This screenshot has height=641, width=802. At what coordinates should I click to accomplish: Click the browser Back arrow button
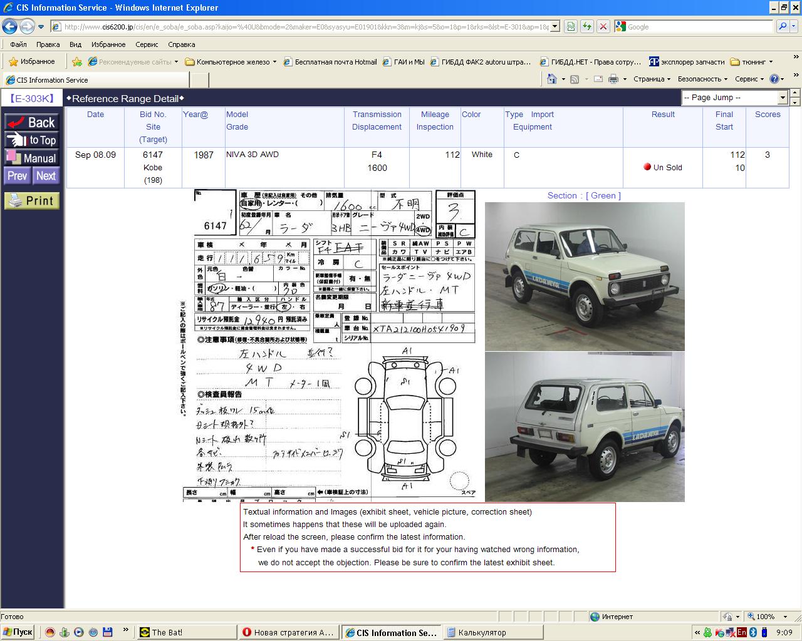pos(9,26)
